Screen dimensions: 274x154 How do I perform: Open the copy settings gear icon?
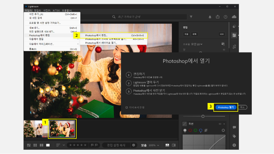[133, 145]
